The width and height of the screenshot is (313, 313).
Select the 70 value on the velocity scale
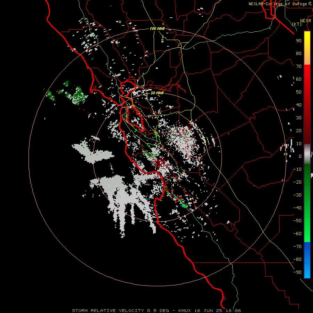[x=299, y=66]
